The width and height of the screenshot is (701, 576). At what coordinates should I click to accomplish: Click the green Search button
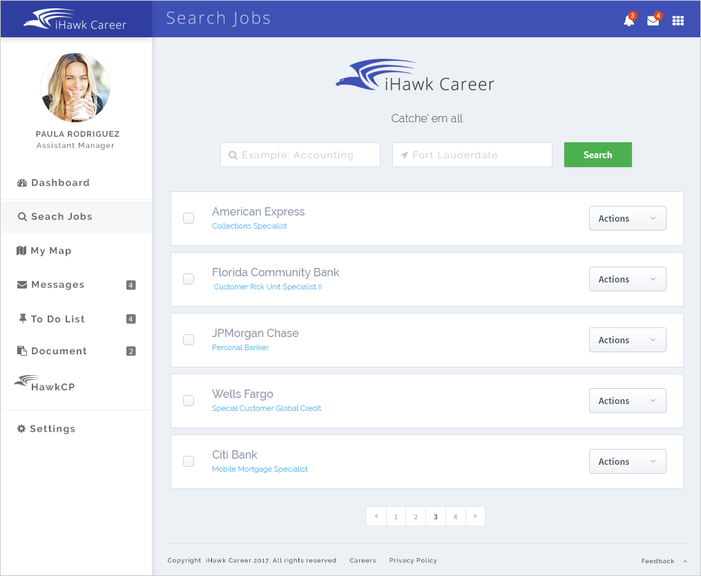coord(597,155)
